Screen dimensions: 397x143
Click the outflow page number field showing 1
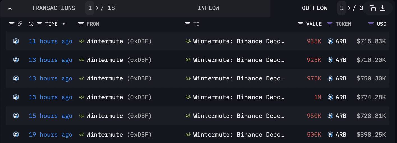pyautogui.click(x=342, y=8)
